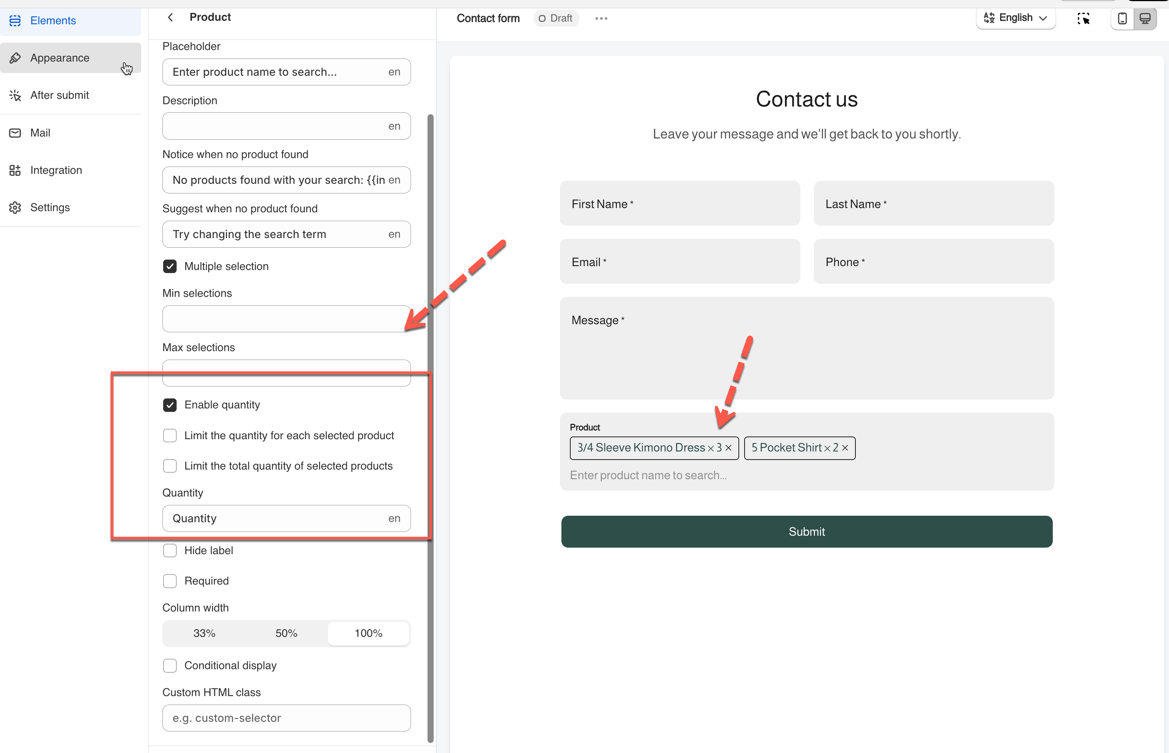Click the element selector cursor icon
The image size is (1169, 753).
click(1084, 18)
